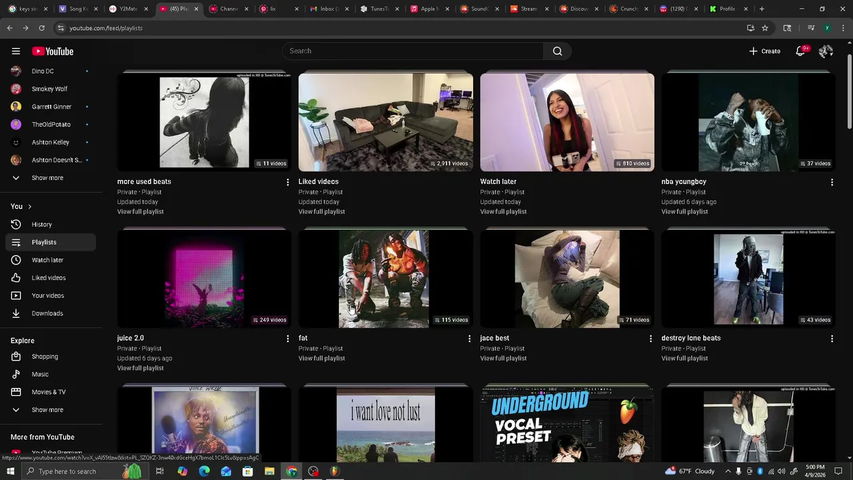View full playlist for Watch later
This screenshot has height=480, width=853.
[503, 211]
